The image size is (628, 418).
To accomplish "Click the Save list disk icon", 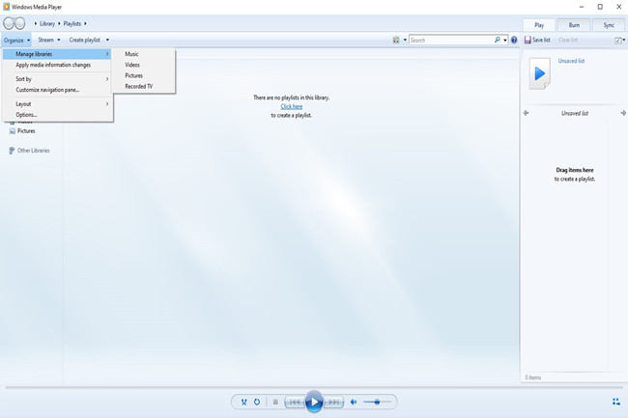I will click(528, 40).
